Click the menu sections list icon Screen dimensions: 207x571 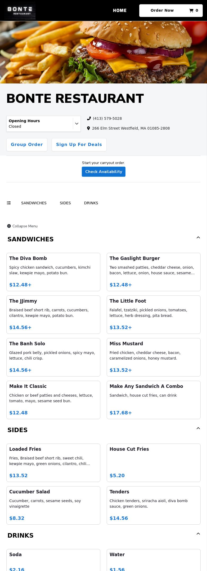pos(9,203)
